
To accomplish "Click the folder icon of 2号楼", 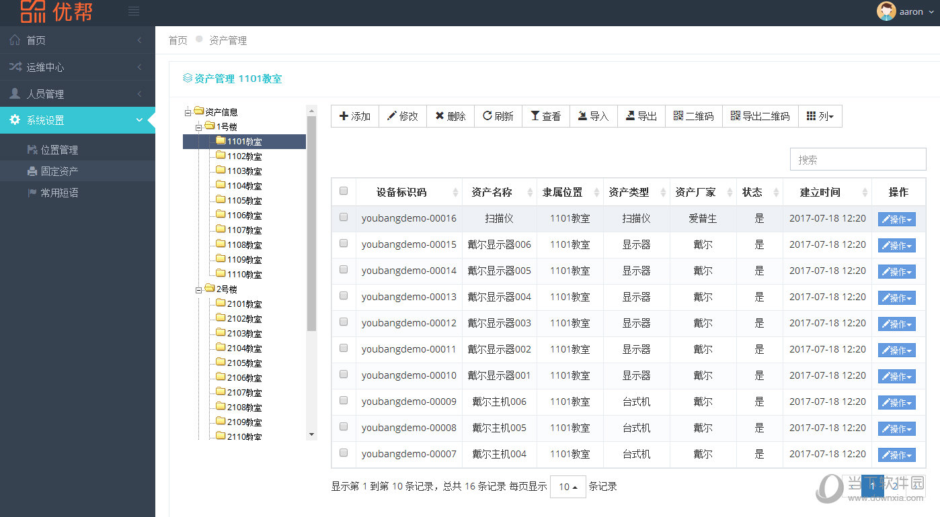I will (x=210, y=289).
